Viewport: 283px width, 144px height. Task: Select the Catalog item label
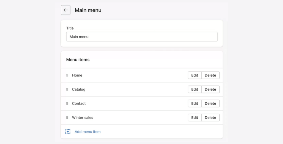pyautogui.click(x=78, y=89)
